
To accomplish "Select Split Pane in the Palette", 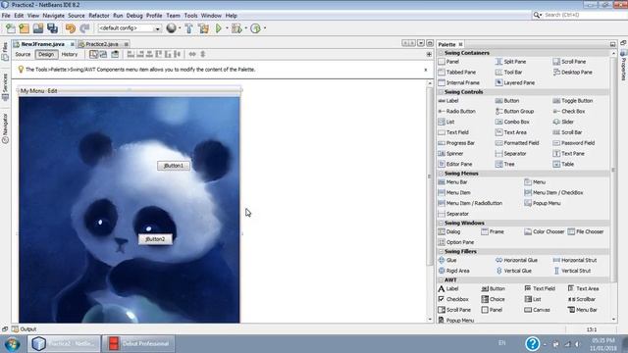I will [510, 62].
